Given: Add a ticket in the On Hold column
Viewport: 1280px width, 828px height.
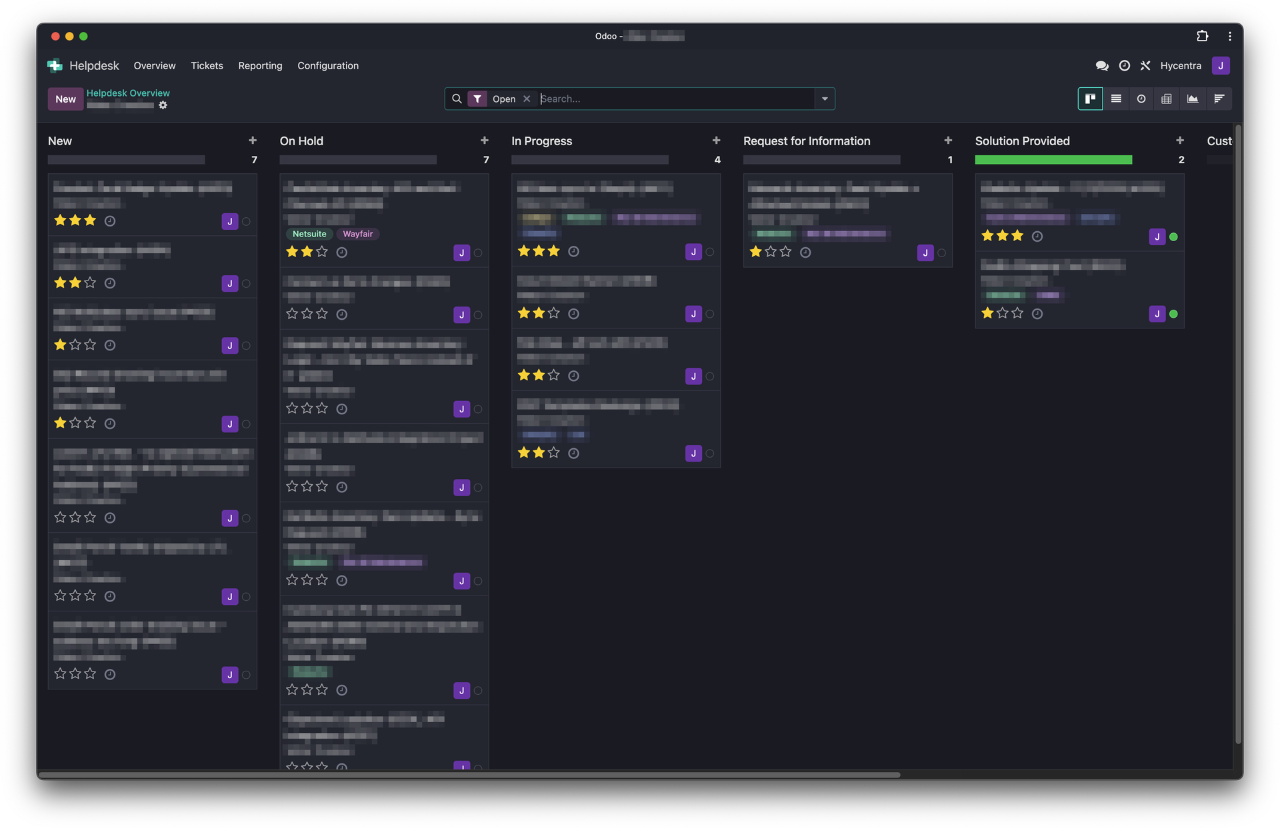Looking at the screenshot, I should coord(485,141).
